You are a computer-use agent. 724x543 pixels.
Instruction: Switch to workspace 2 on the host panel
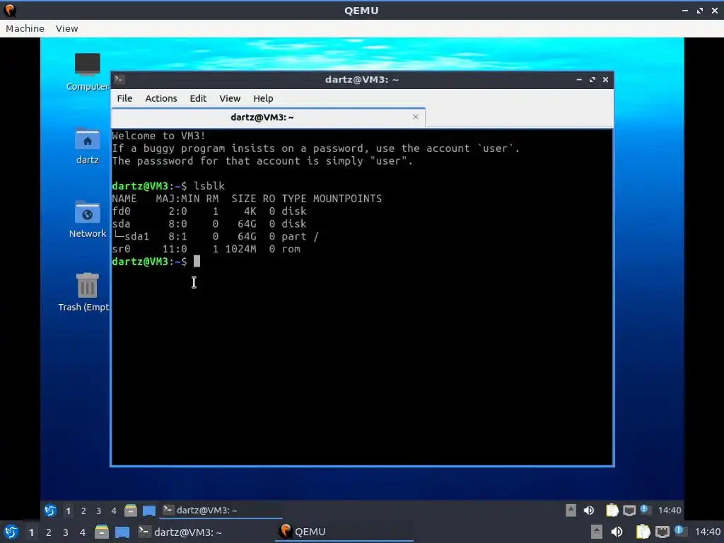(49, 532)
